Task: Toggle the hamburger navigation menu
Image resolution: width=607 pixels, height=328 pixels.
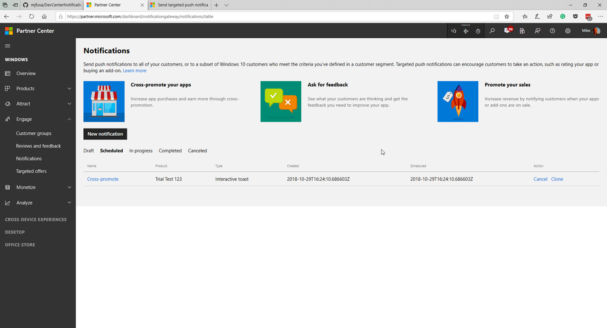Action: point(7,46)
